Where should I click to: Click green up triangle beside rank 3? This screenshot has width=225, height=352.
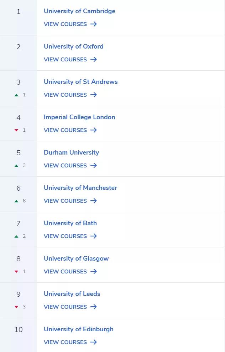click(x=16, y=95)
